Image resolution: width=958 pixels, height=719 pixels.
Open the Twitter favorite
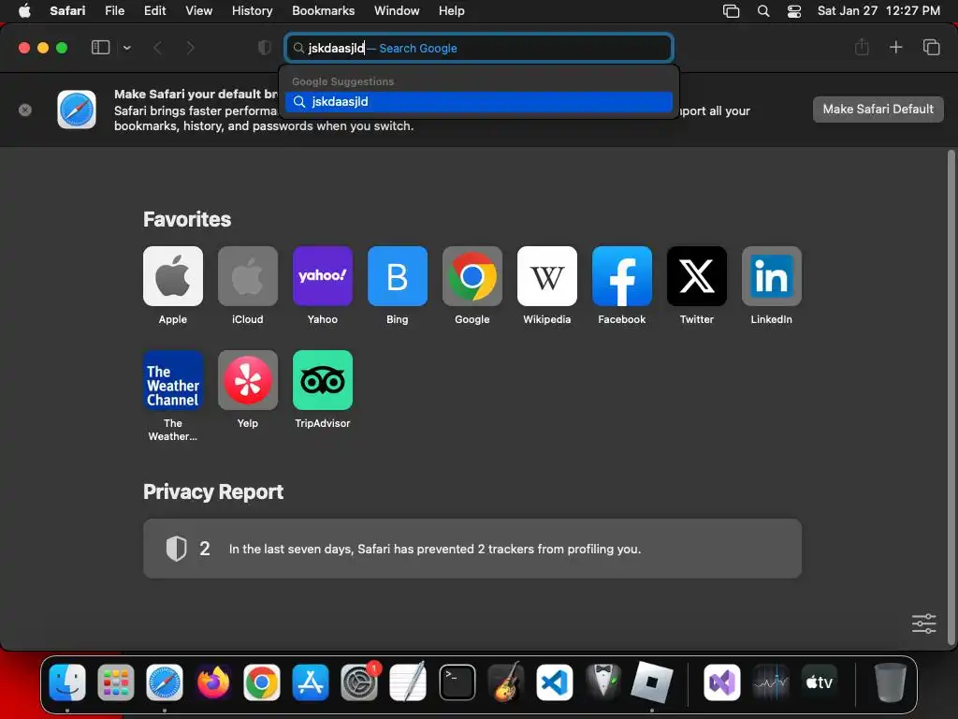pos(696,276)
